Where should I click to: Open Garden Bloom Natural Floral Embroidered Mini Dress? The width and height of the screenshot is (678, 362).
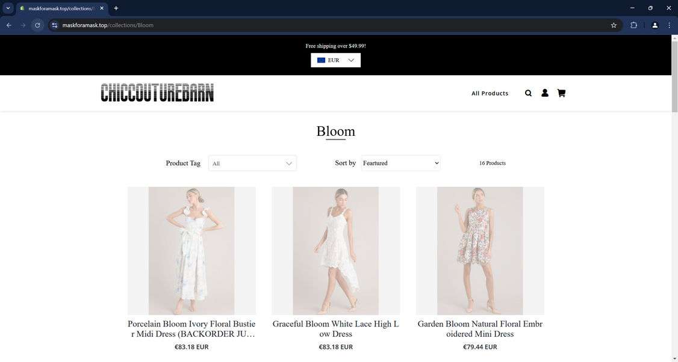[480, 329]
